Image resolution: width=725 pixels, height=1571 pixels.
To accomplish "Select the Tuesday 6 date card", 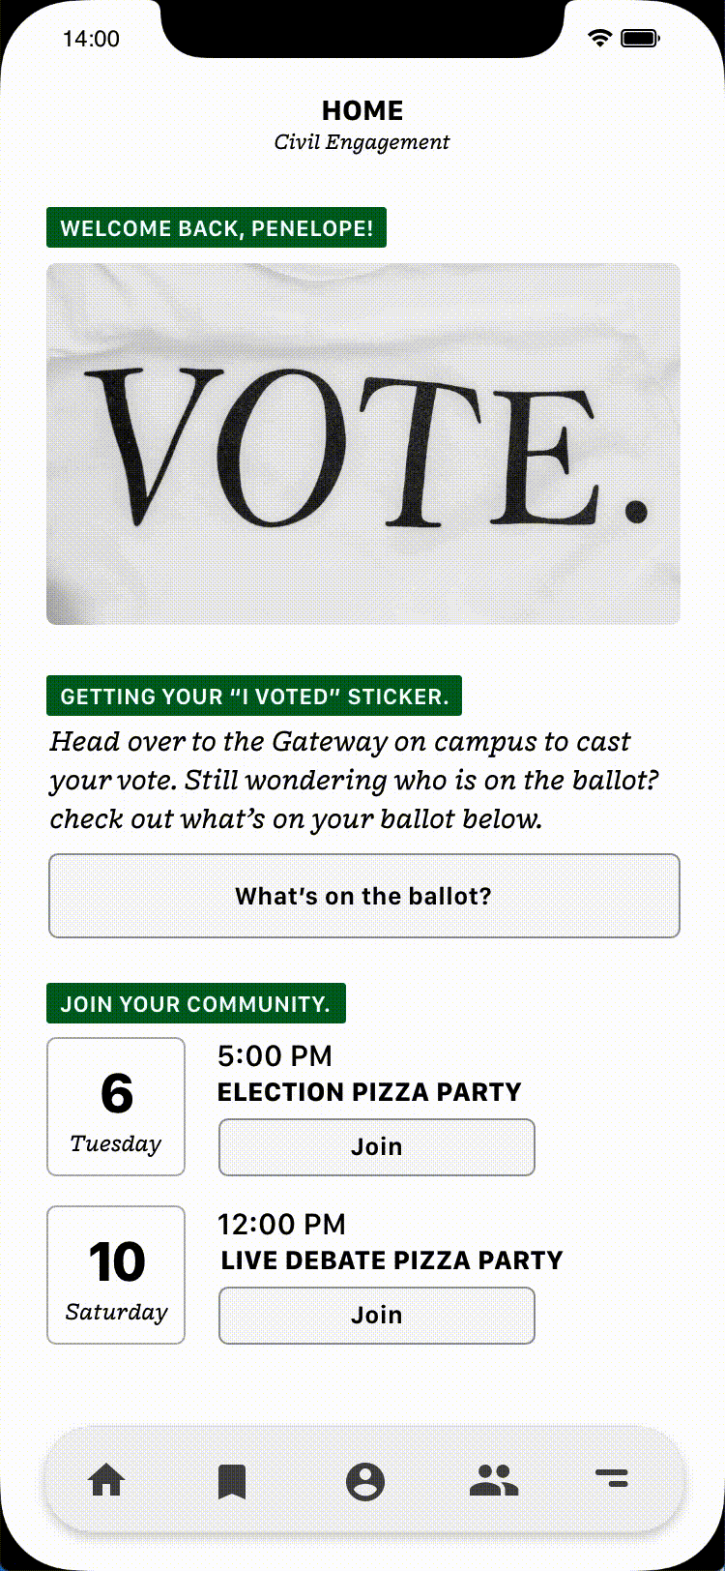I will (116, 1107).
